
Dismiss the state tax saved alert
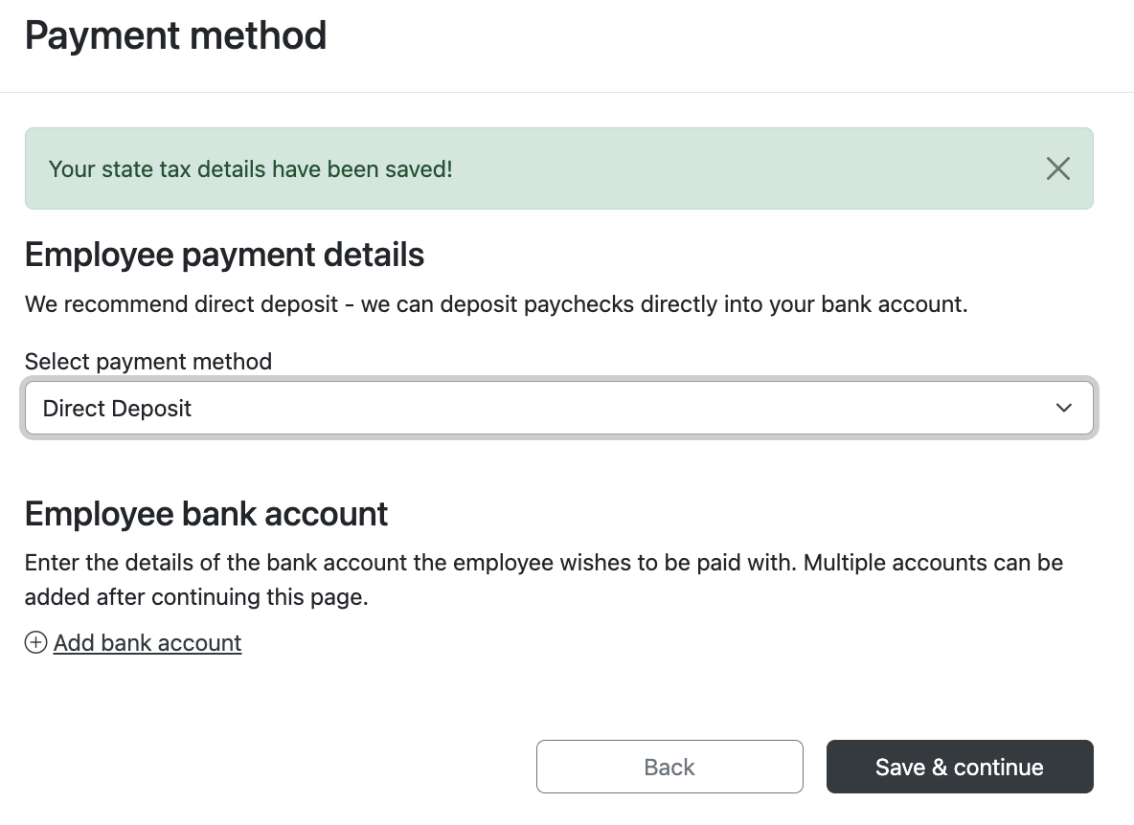pyautogui.click(x=1057, y=169)
